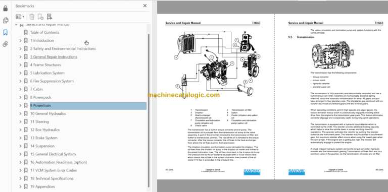Open 14 Suspension bookmark
This screenshot has height=192, width=388.
42,146
